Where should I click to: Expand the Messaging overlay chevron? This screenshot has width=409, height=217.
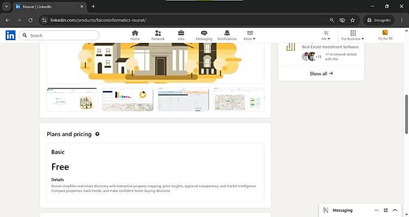[x=395, y=210]
